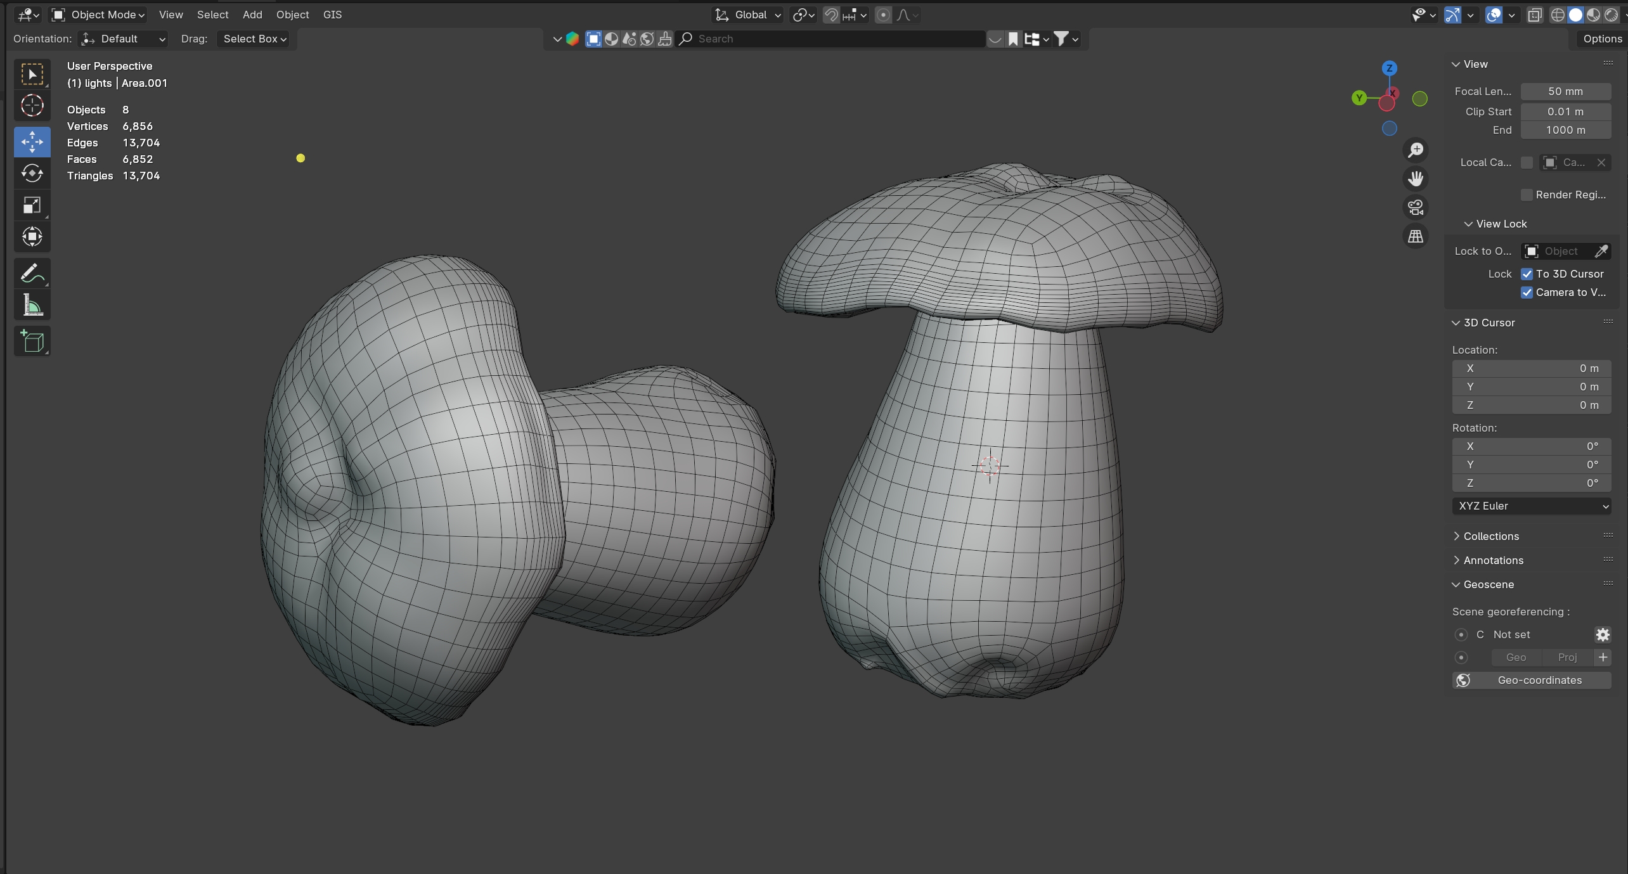Choose the Scale tool
Screen dimensions: 1628x874
32,205
